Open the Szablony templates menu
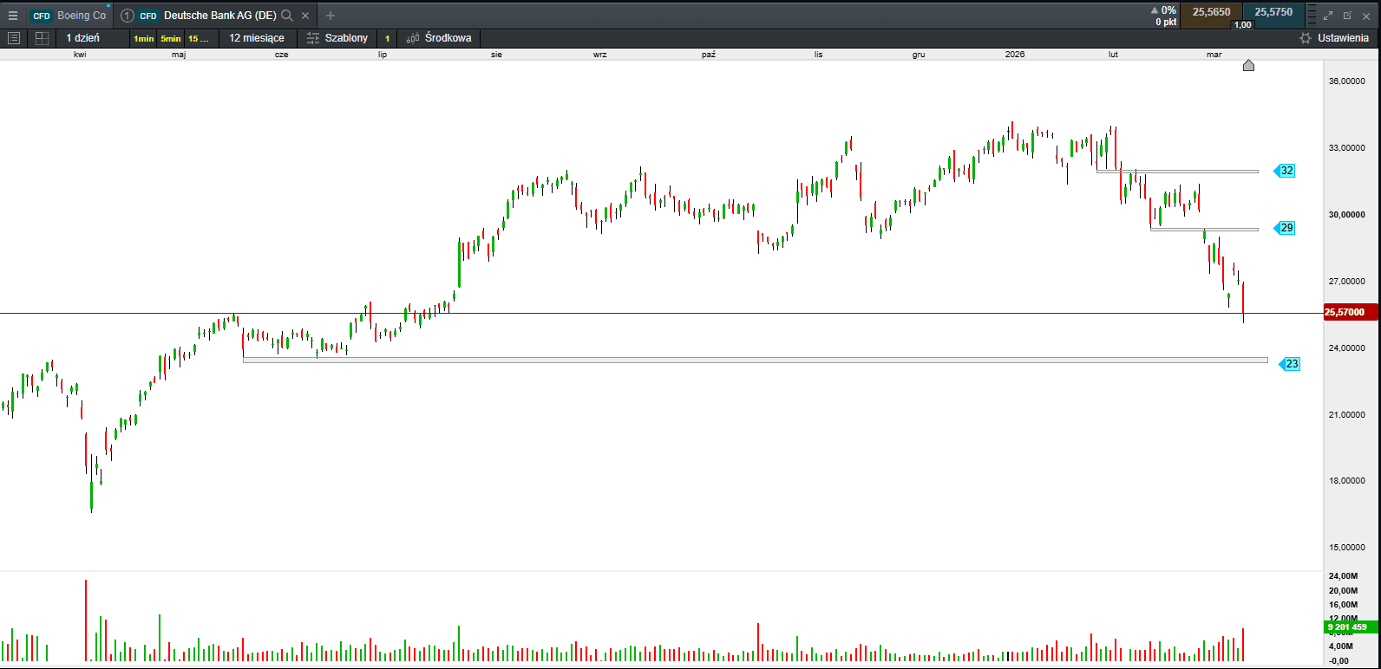 (337, 38)
